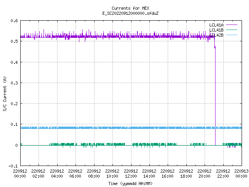Click the -0.1 y-axis tick label
Image resolution: width=249 pixels, height=187 pixels.
coord(13,166)
